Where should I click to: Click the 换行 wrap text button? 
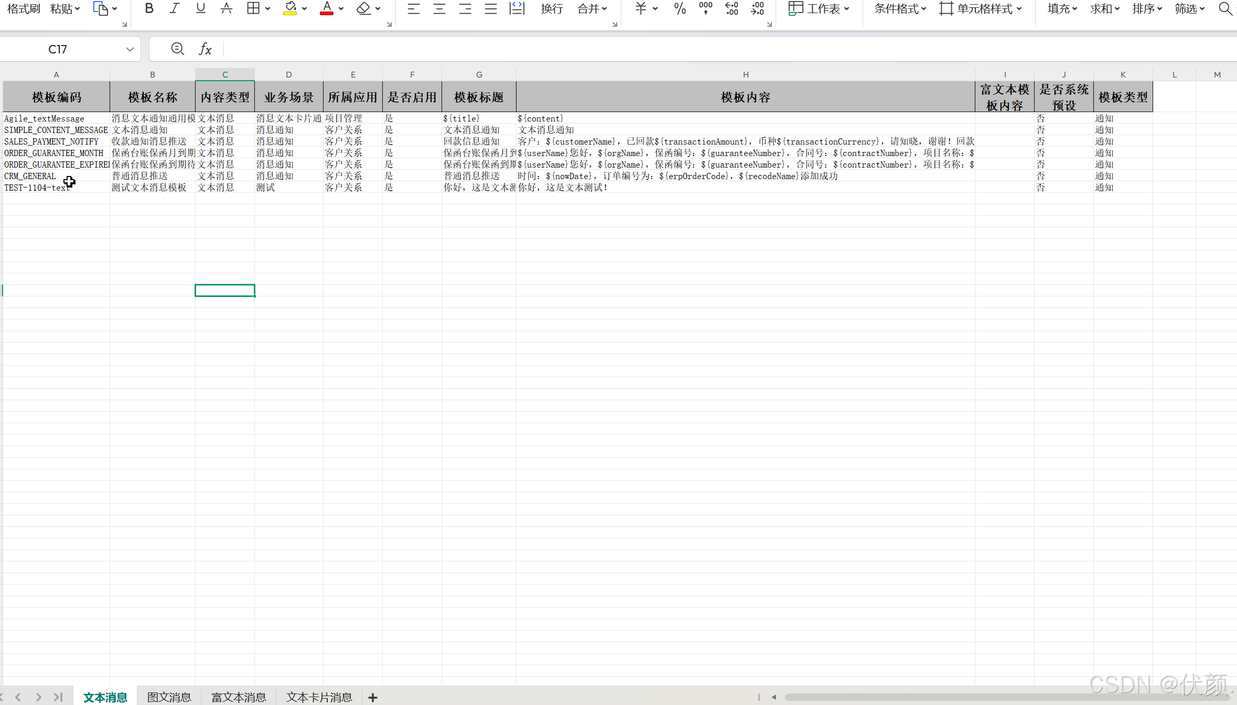[x=552, y=8]
